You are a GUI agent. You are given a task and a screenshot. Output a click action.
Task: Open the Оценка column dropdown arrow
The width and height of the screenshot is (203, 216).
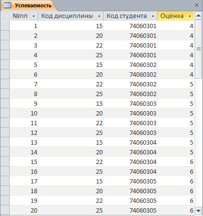190,16
